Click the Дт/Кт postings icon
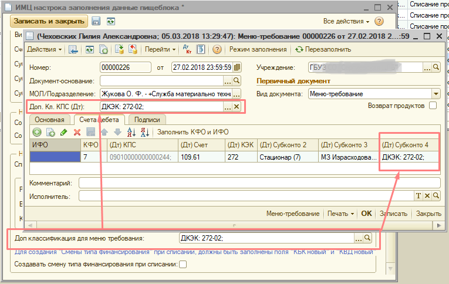The width and height of the screenshot is (449, 284). (x=187, y=49)
